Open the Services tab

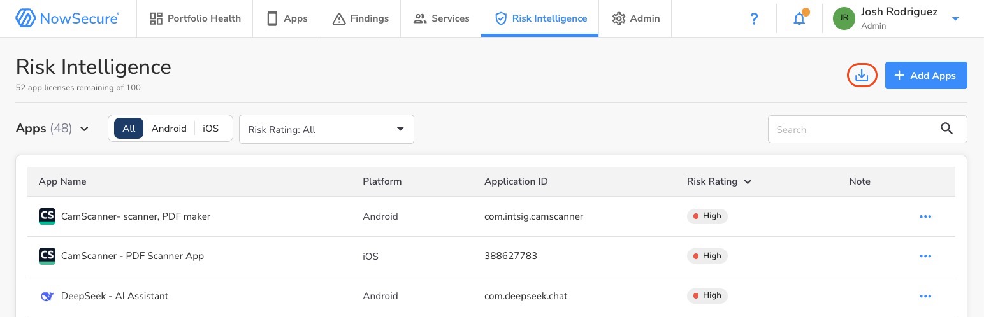coord(441,18)
